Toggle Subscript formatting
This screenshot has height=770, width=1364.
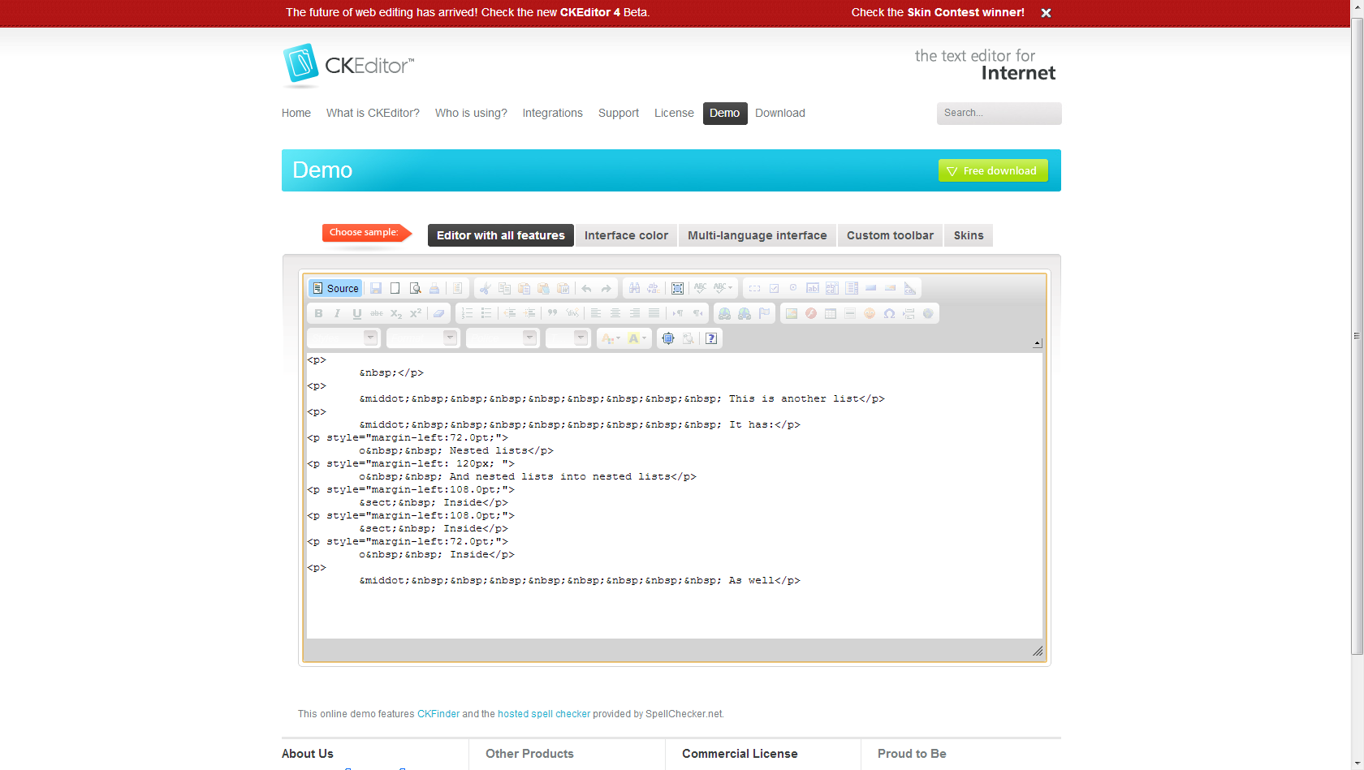pos(396,313)
